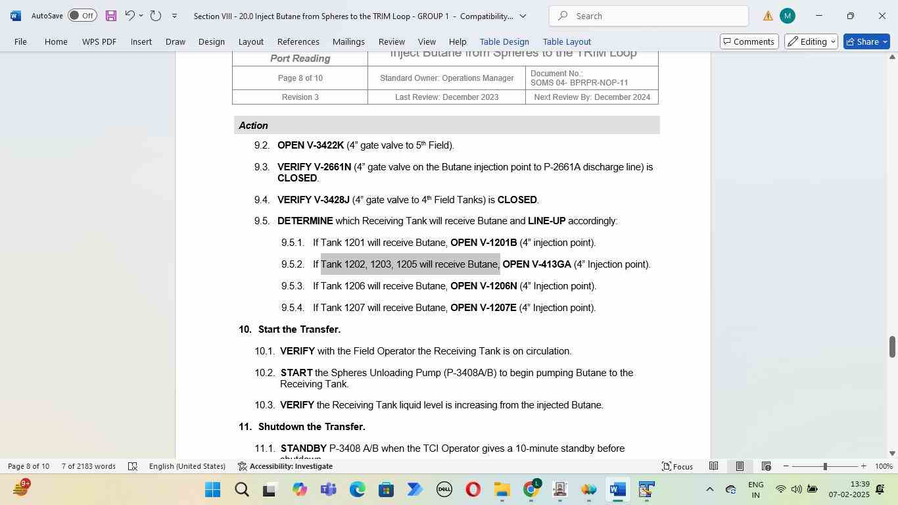Open the Undo history dropdown arrow
This screenshot has width=898, height=505.
coord(141,15)
